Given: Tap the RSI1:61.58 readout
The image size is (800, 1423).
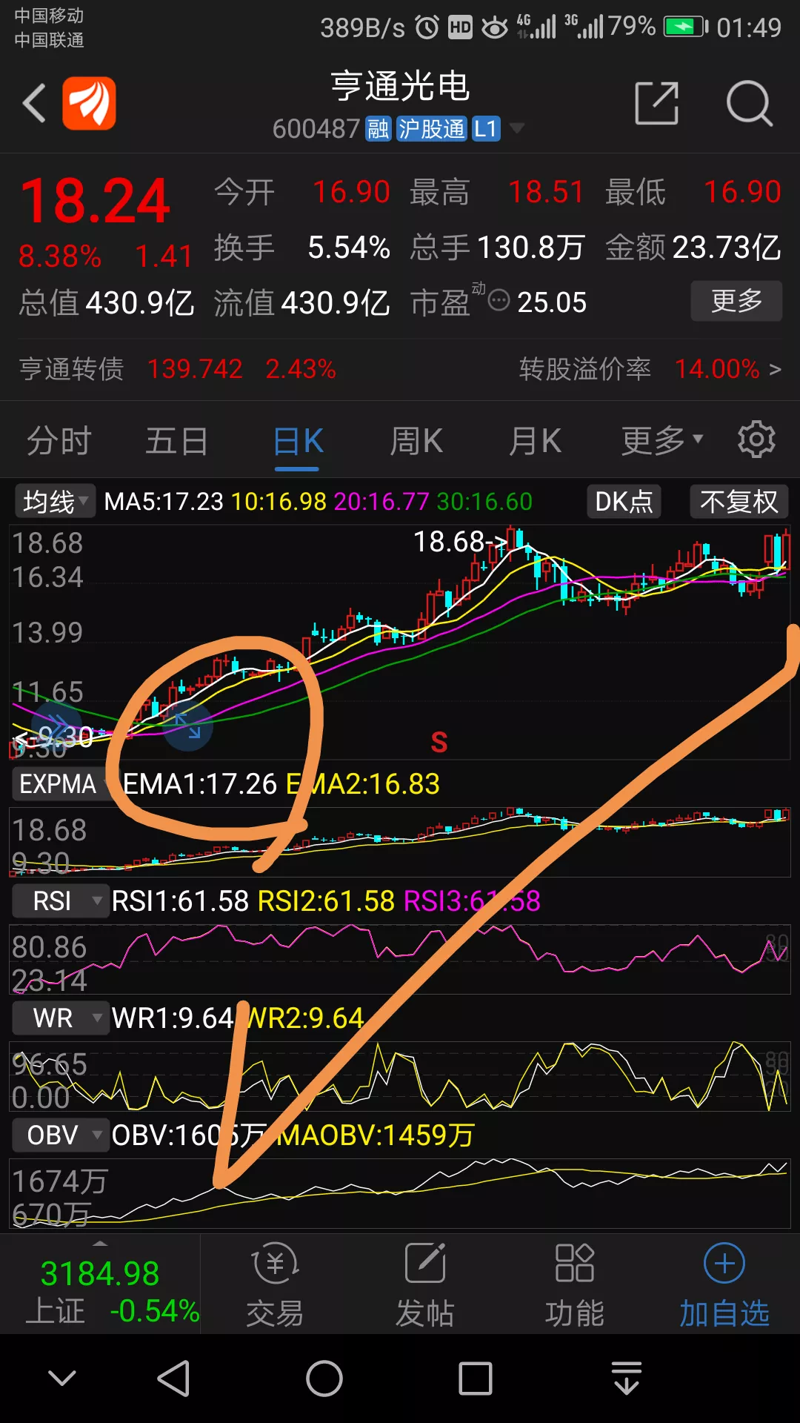Looking at the screenshot, I should point(180,901).
